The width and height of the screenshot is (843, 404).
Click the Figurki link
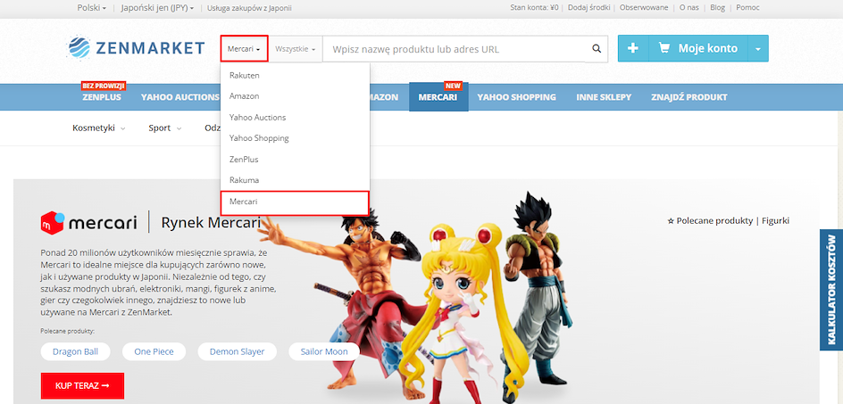tap(775, 221)
